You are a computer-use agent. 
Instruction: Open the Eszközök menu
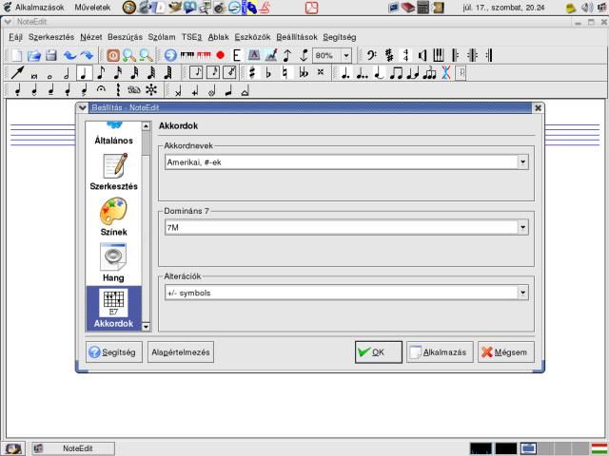[252, 36]
